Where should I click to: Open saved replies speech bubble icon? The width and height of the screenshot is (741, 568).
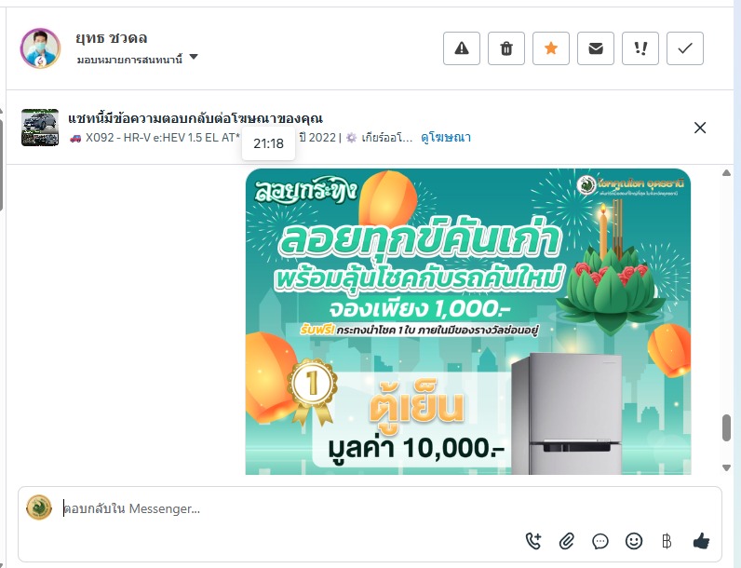pyautogui.click(x=600, y=541)
